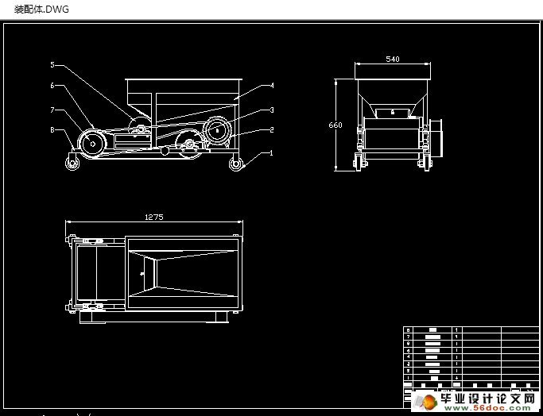Click the front caster wheel at bottom right of side view

tap(236, 164)
